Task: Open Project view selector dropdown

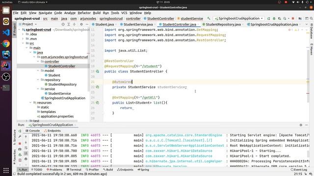Action: [28, 24]
